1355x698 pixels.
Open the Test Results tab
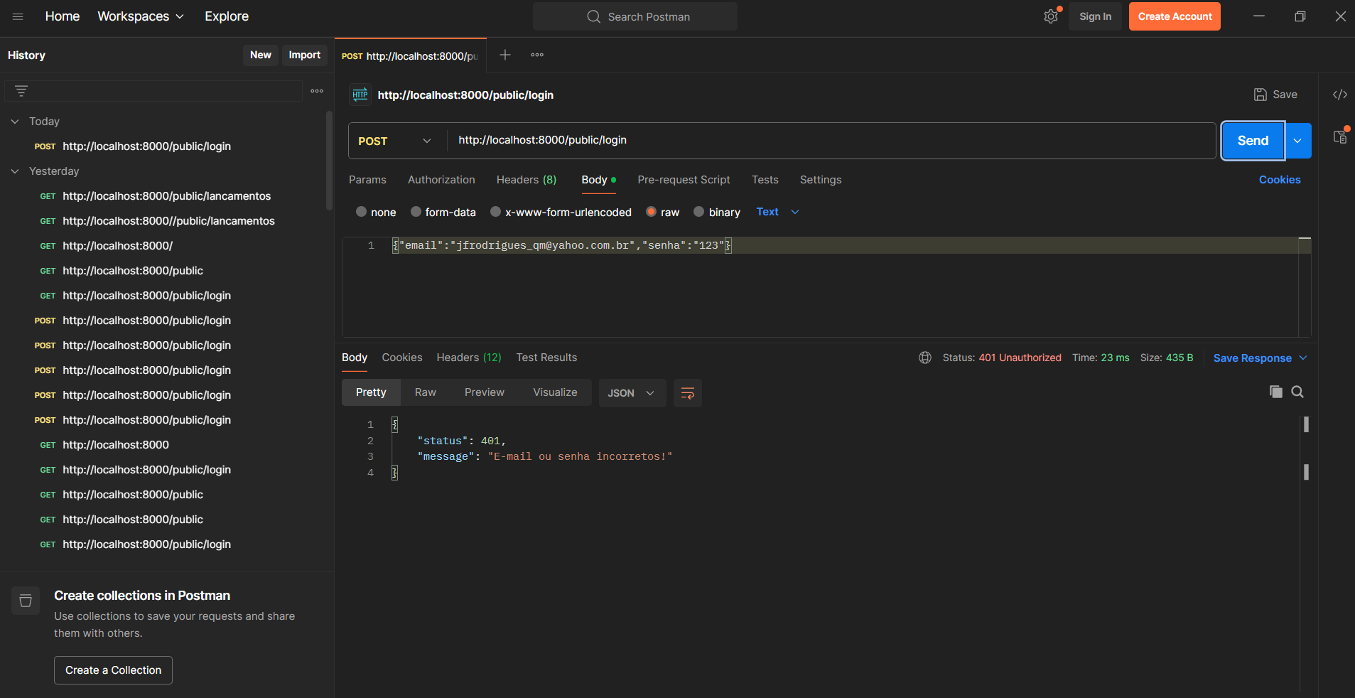(x=546, y=358)
